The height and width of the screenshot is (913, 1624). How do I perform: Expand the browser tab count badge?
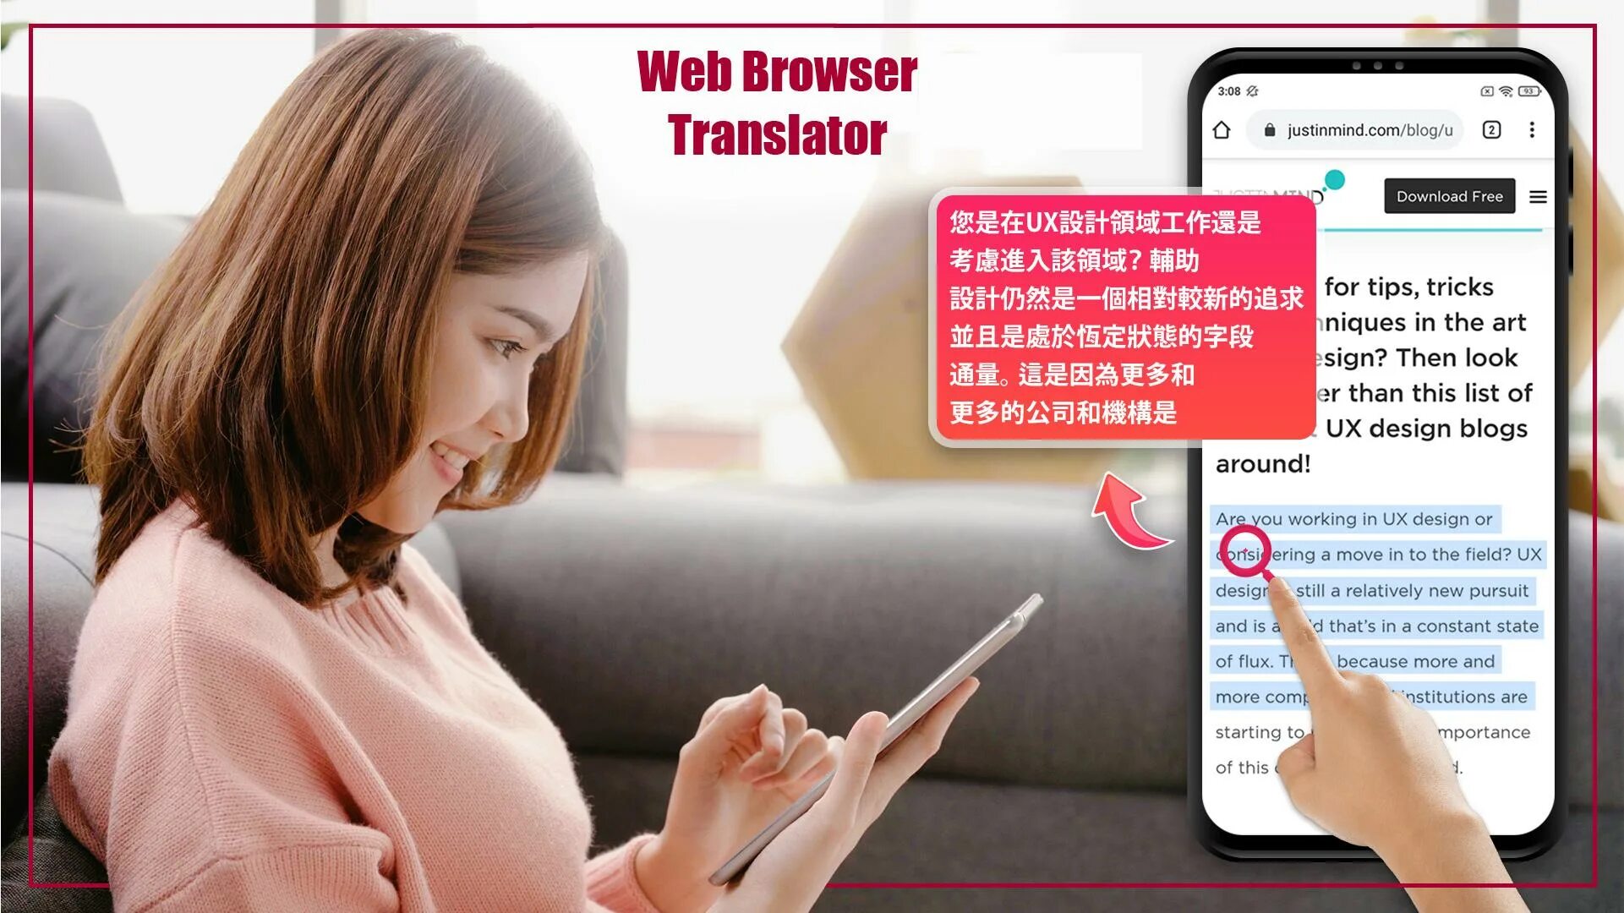pos(1494,130)
